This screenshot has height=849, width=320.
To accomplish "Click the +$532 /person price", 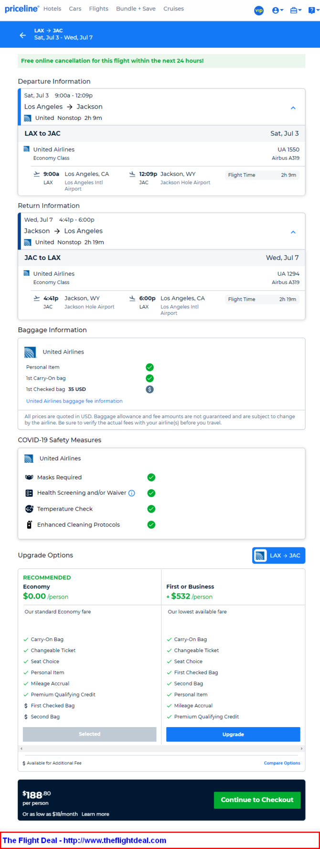I will point(189,596).
